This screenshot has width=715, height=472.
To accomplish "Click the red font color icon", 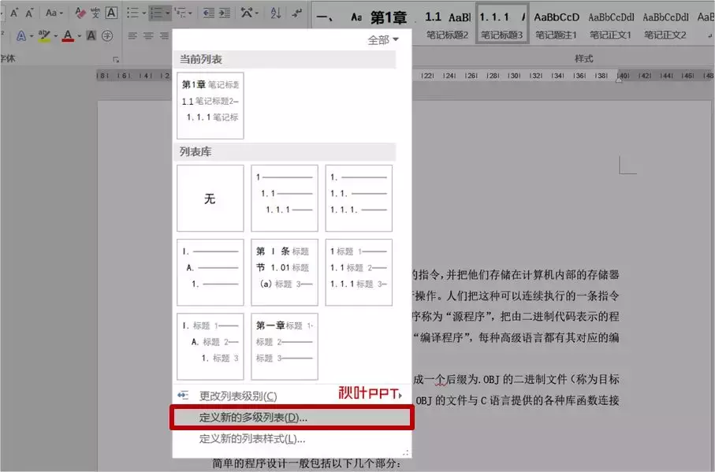I will (68, 35).
